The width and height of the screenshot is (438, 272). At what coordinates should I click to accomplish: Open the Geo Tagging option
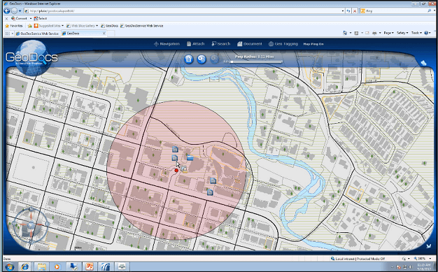click(283, 44)
